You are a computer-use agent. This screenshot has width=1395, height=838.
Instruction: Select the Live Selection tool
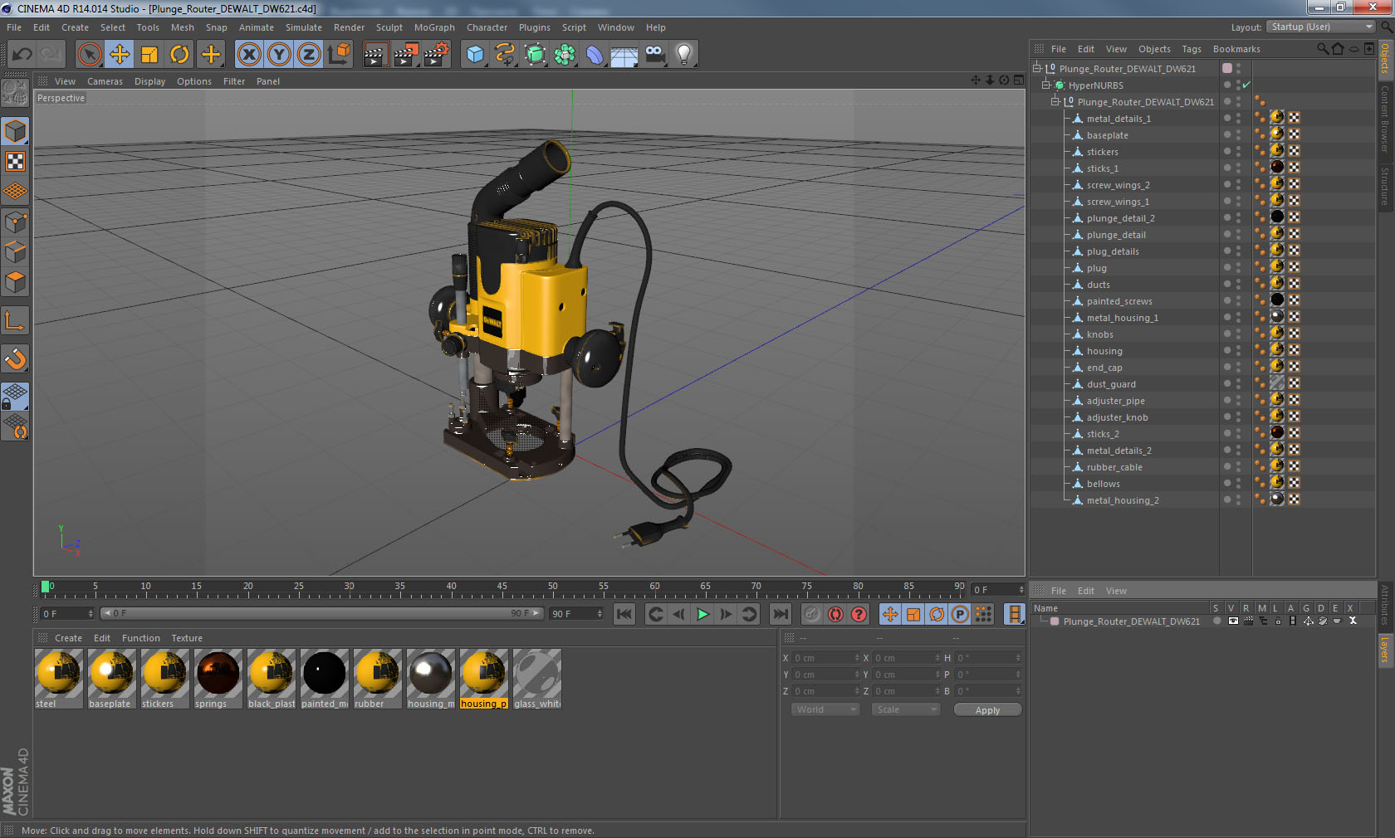pyautogui.click(x=89, y=55)
